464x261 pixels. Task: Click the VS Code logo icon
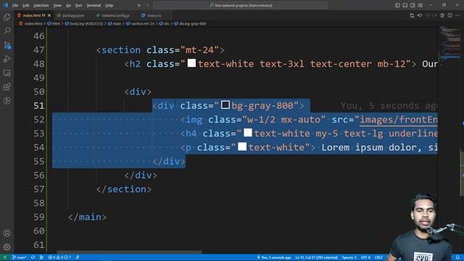pyautogui.click(x=5, y=5)
